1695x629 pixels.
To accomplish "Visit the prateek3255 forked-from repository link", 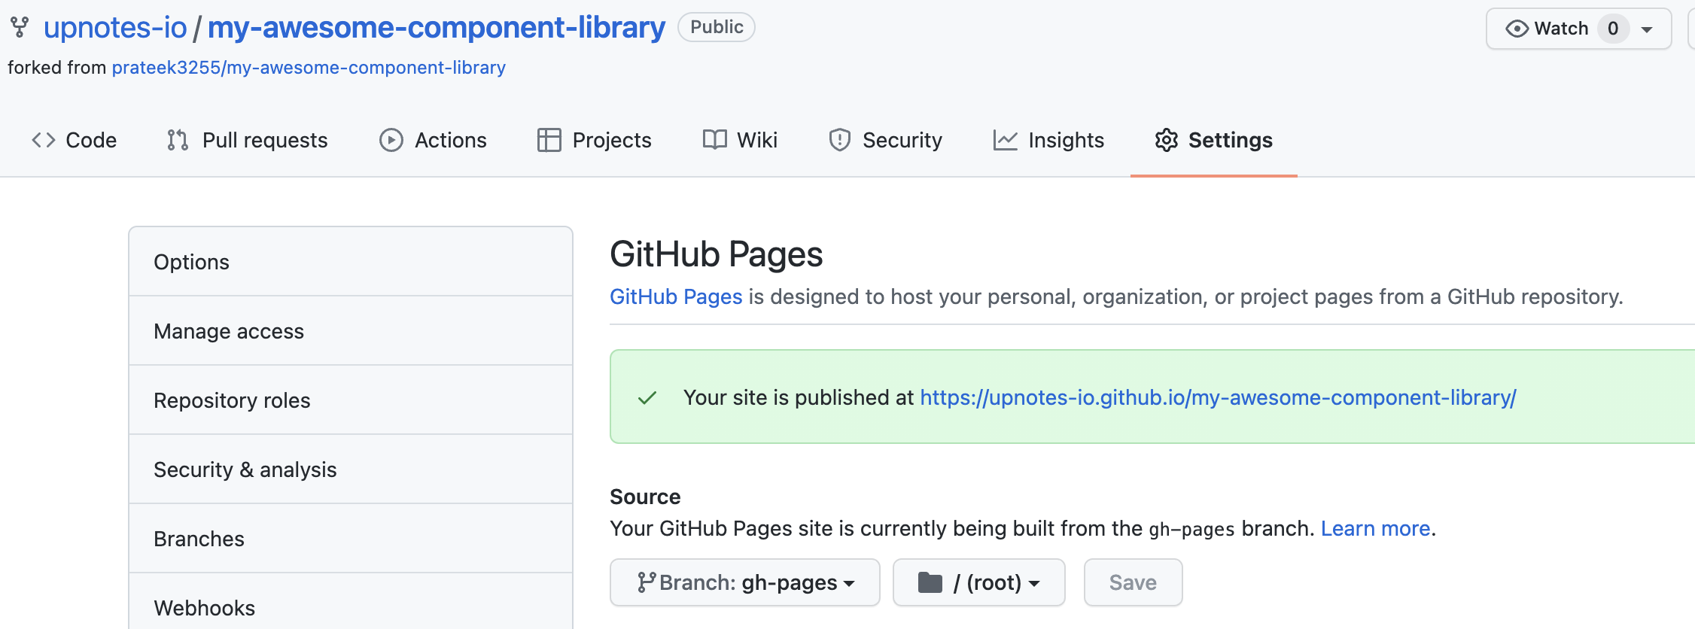I will click(x=309, y=68).
